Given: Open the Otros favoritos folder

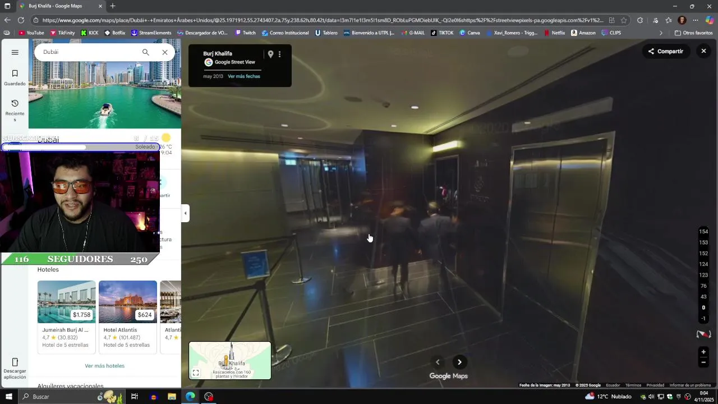Looking at the screenshot, I should [693, 33].
